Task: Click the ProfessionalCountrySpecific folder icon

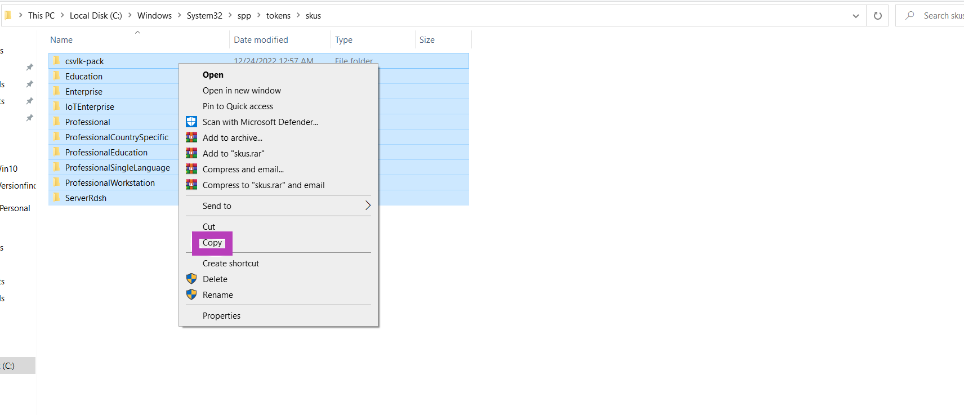Action: pyautogui.click(x=56, y=136)
